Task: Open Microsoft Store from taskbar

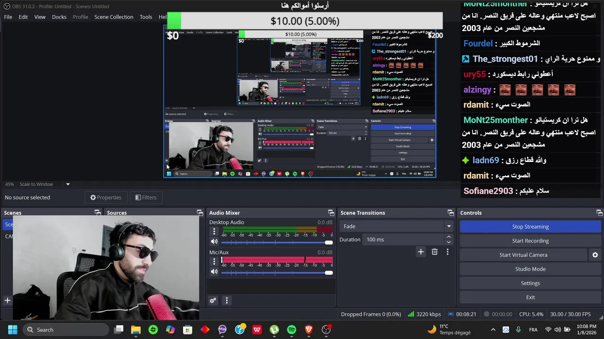Action: (188, 330)
